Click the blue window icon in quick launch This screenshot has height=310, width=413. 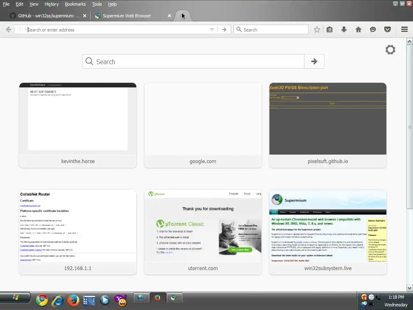point(89,300)
